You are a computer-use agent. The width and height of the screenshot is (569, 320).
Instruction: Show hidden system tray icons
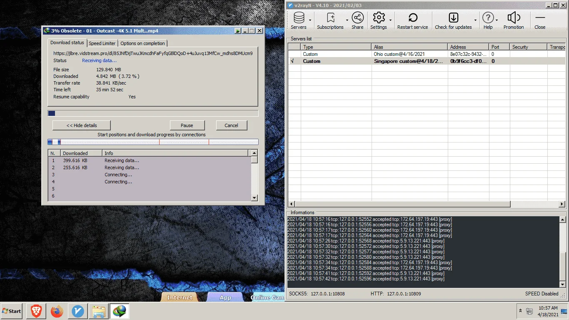pos(520,311)
